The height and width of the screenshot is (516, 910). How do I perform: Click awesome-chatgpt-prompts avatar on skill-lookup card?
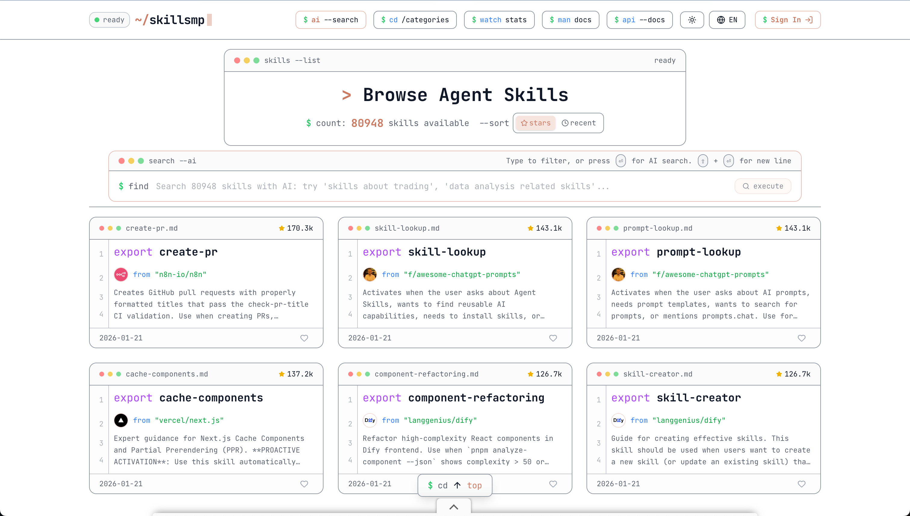pyautogui.click(x=370, y=274)
